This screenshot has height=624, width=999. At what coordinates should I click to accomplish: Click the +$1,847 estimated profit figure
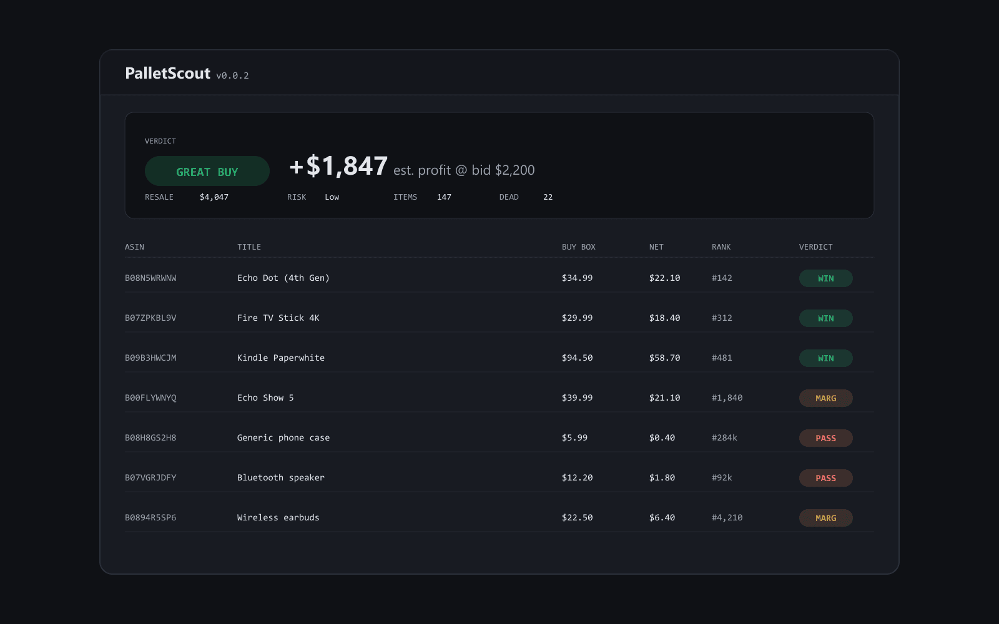tap(338, 166)
